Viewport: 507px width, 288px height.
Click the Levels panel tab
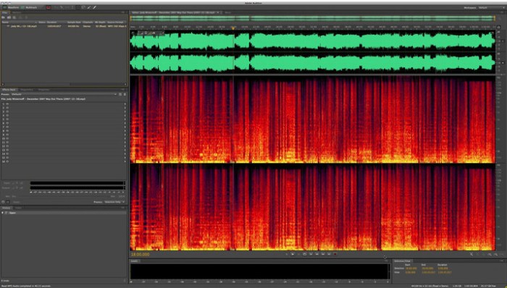pos(134,261)
